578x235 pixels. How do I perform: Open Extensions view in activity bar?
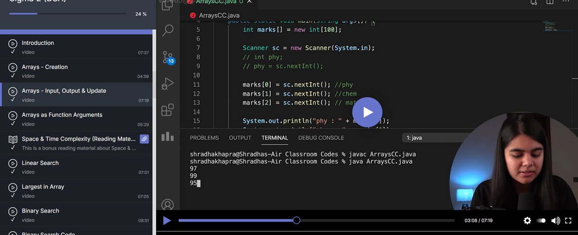tap(167, 110)
